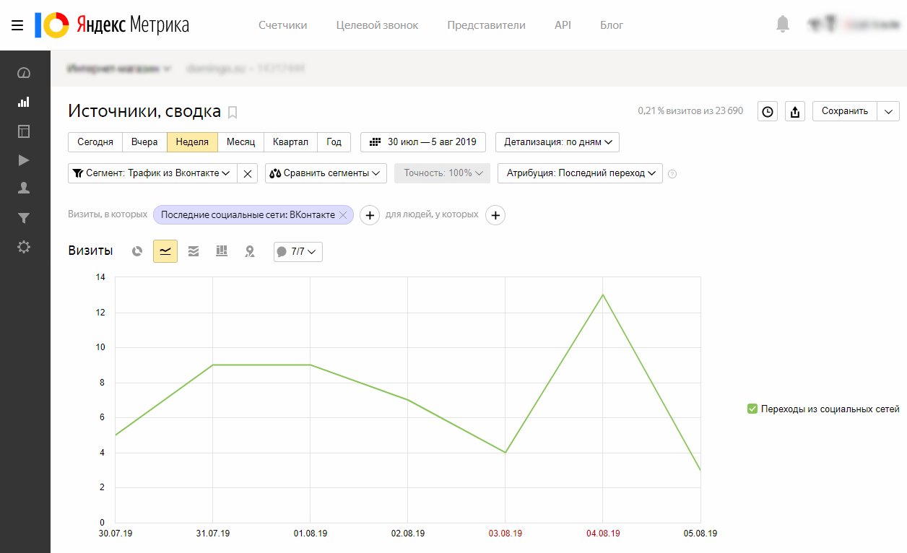Viewport: 907px width, 553px height.
Task: Select the Месяц period tab
Action: [240, 142]
